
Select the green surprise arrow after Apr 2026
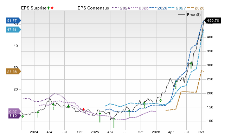[176, 85]
